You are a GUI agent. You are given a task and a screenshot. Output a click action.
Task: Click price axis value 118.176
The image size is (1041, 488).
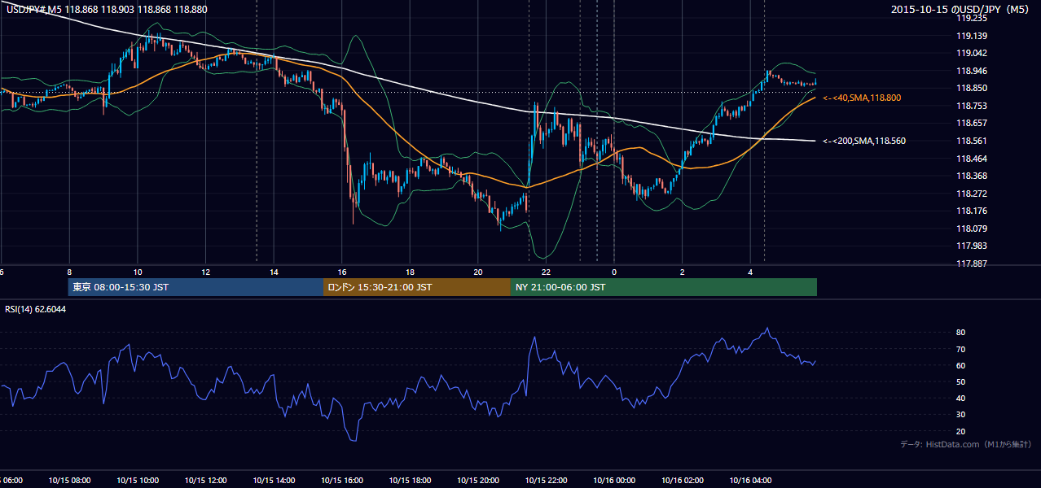[x=972, y=211]
